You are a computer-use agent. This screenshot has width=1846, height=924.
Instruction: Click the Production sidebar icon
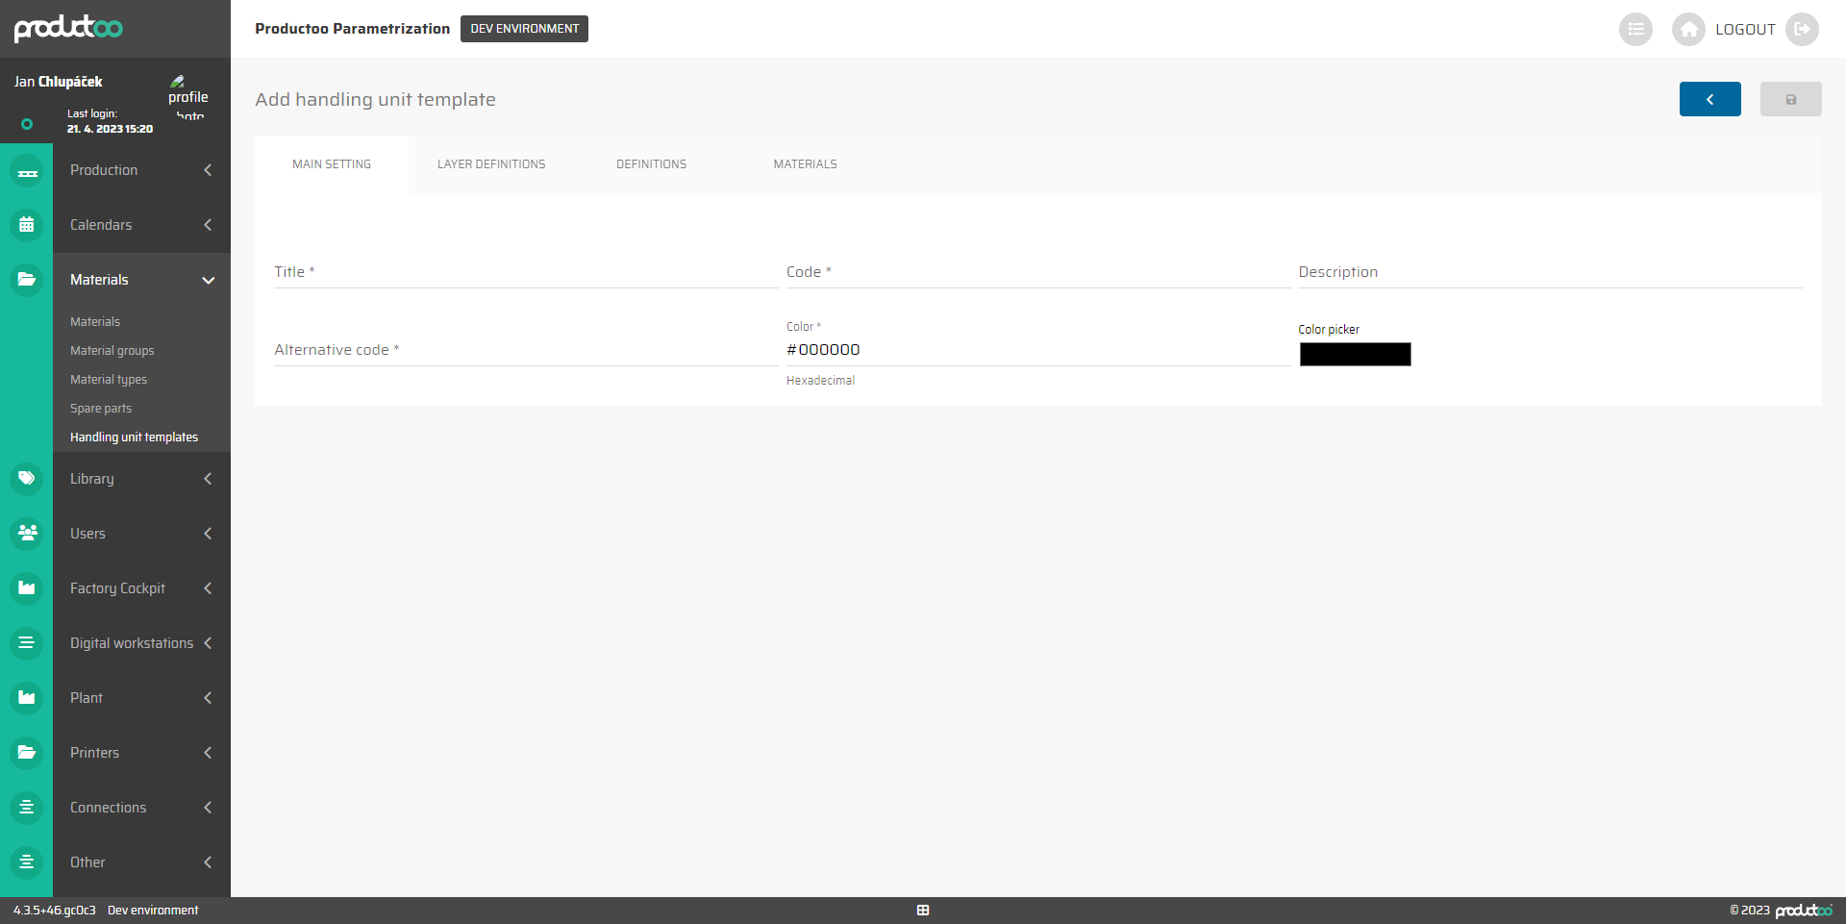point(27,171)
